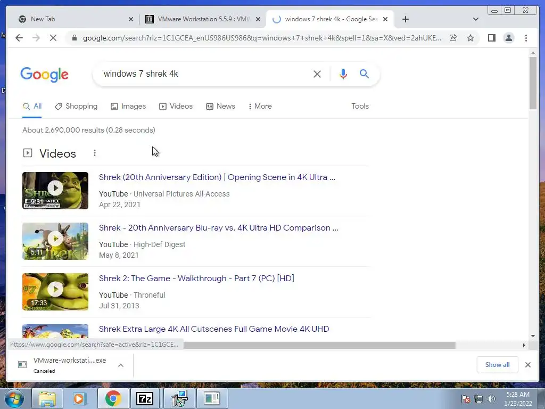Open the Chrome three-dot menu

tap(526, 38)
